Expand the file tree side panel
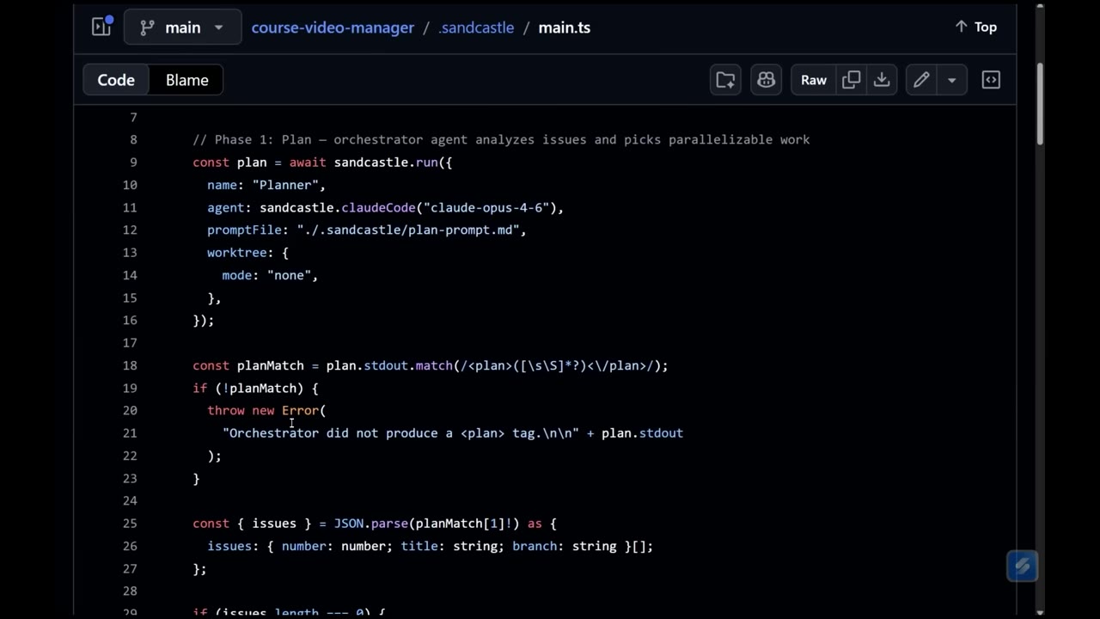Image resolution: width=1100 pixels, height=619 pixels. pos(101,28)
